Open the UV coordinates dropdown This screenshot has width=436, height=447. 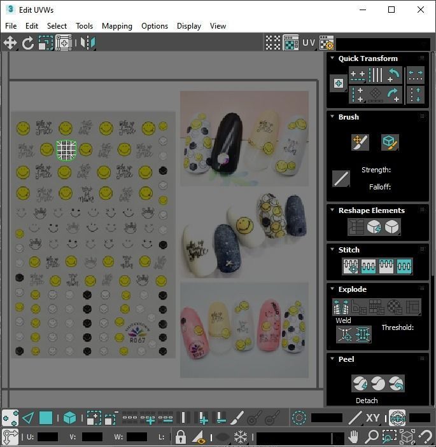pyautogui.click(x=309, y=43)
